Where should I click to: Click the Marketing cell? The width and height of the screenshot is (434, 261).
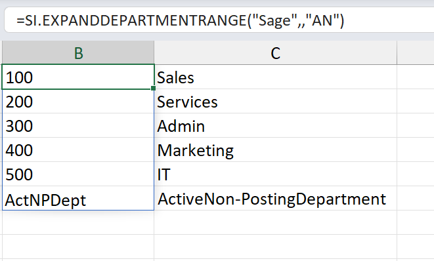tap(275, 150)
